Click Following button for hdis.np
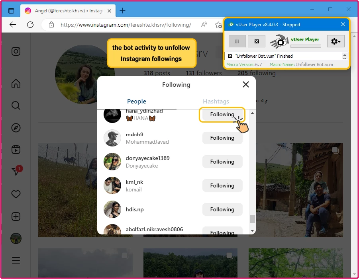The image size is (359, 279). [x=222, y=209]
